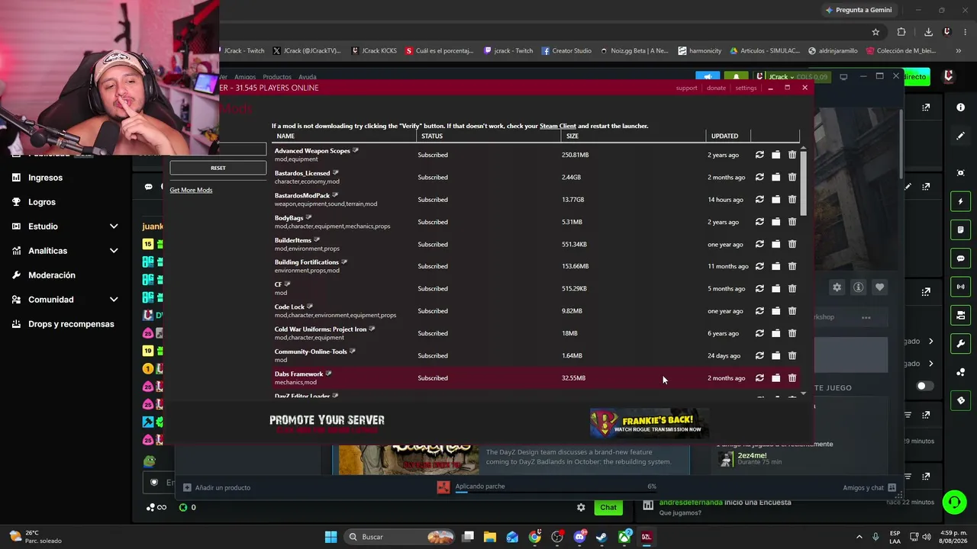The height and width of the screenshot is (549, 977).
Task: Sort mod list by SIZE column
Action: pos(572,136)
